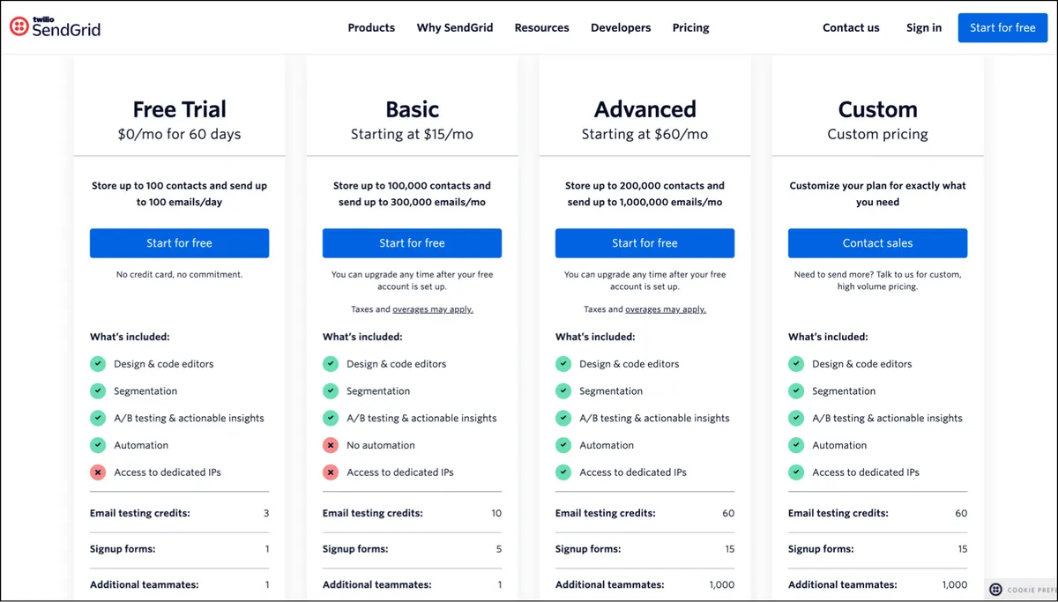Click the Contact sales button

tap(877, 243)
